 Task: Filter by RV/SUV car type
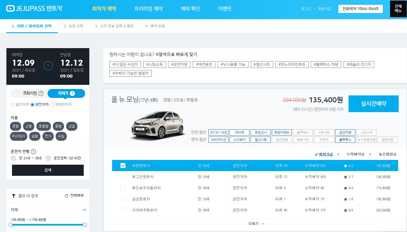(x=19, y=136)
